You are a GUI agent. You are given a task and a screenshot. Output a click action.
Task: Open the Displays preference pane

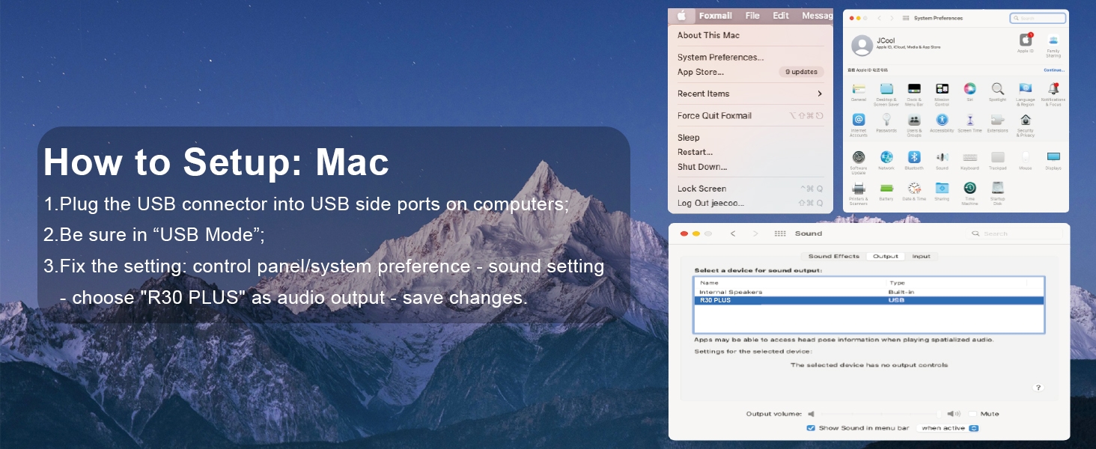coord(1053,157)
